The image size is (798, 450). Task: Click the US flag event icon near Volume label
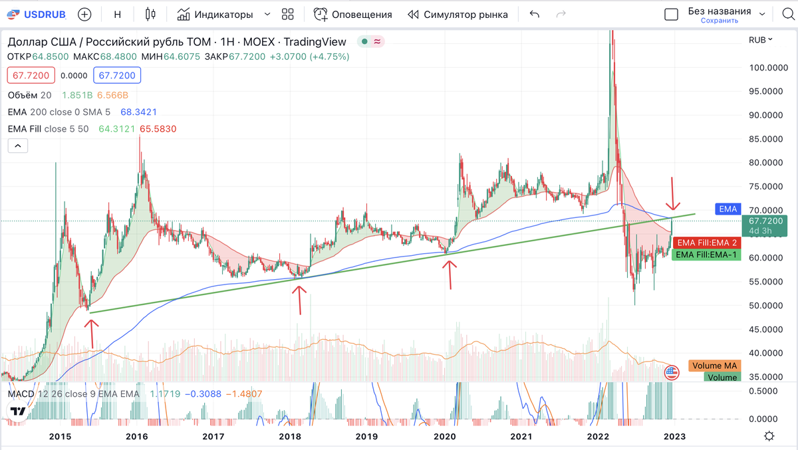pyautogui.click(x=672, y=372)
